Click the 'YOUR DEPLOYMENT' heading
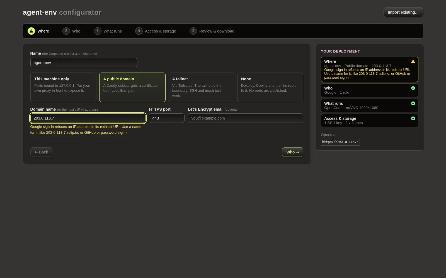Screen dimensions: 446x278 coord(340,51)
